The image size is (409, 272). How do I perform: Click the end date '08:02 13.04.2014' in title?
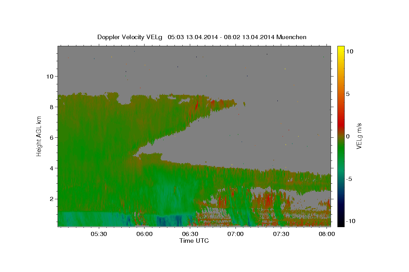pyautogui.click(x=250, y=37)
